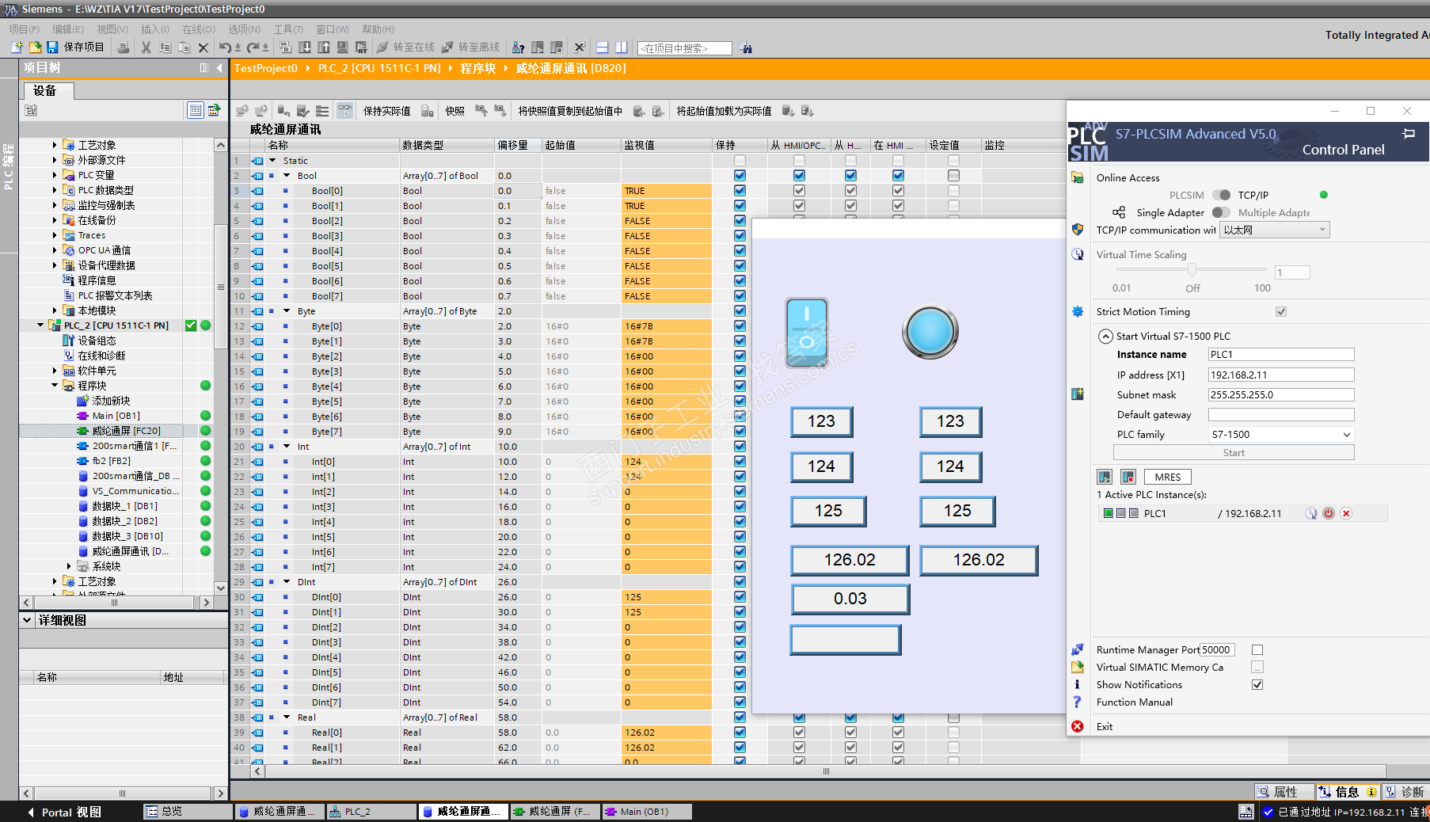
Task: Click the undo arrow icon
Action: click(225, 48)
